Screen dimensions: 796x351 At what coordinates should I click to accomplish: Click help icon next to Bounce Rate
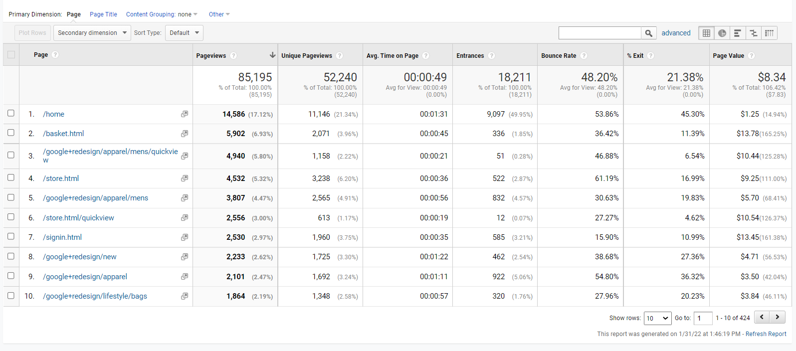tap(584, 56)
